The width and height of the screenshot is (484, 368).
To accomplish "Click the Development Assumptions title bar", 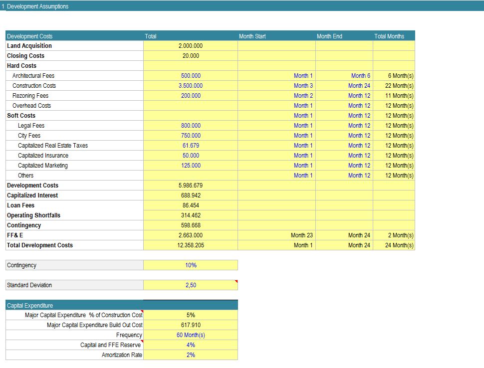I will (242, 6).
